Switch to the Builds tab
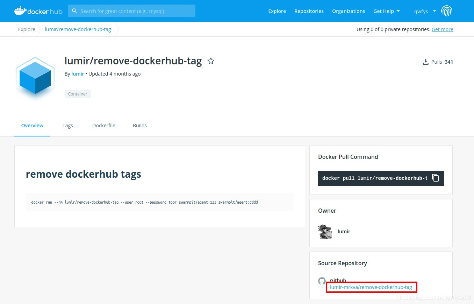474x304 pixels. tap(140, 126)
